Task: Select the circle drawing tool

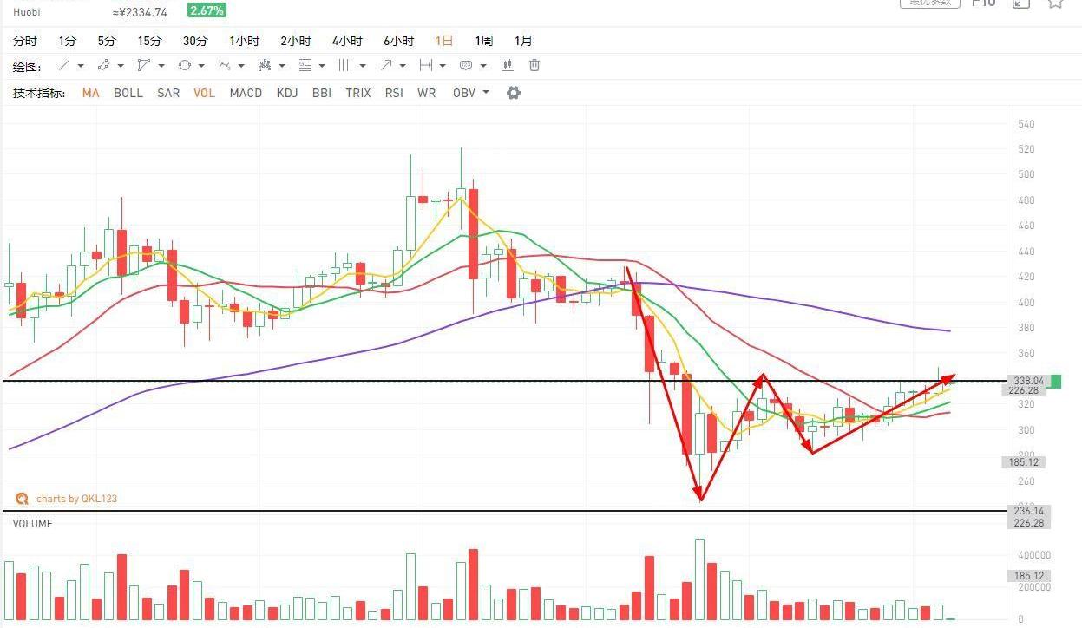Action: pyautogui.click(x=184, y=66)
